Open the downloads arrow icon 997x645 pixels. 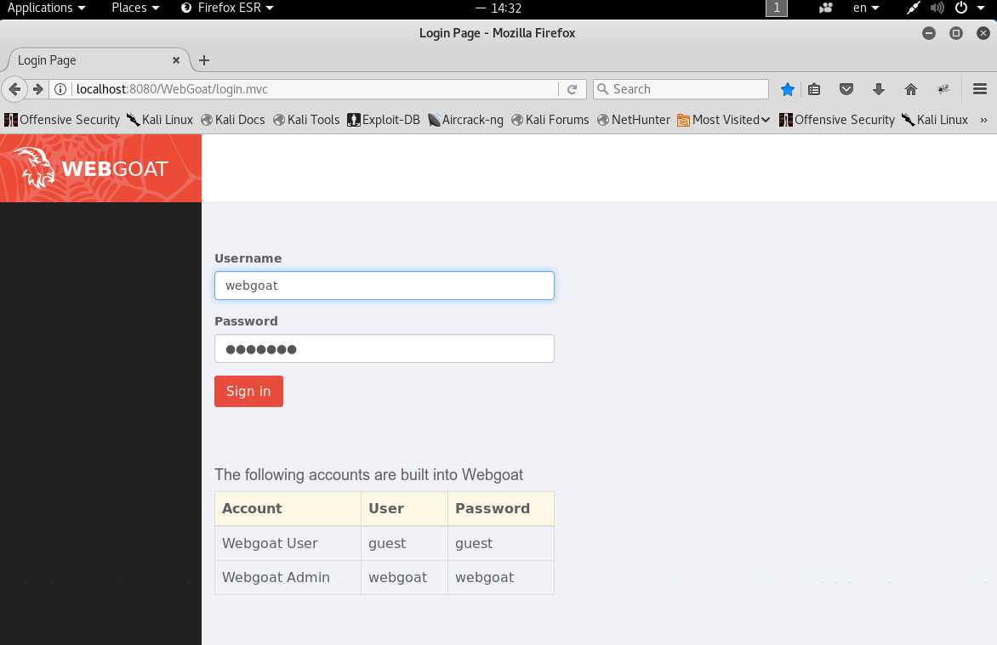coord(878,89)
